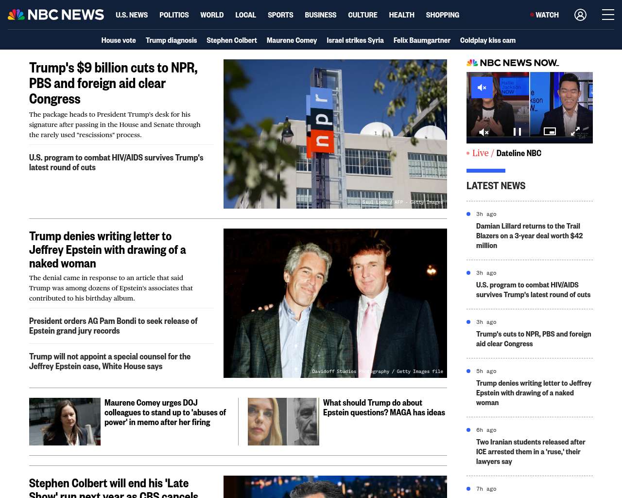The height and width of the screenshot is (498, 622).
Task: Expand live video to fullscreen
Action: tap(575, 131)
